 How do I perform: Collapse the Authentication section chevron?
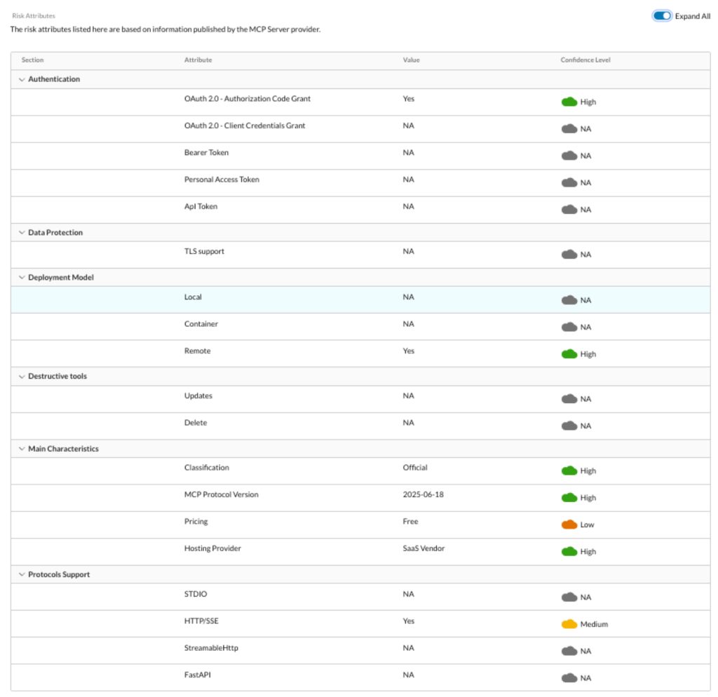pyautogui.click(x=22, y=80)
